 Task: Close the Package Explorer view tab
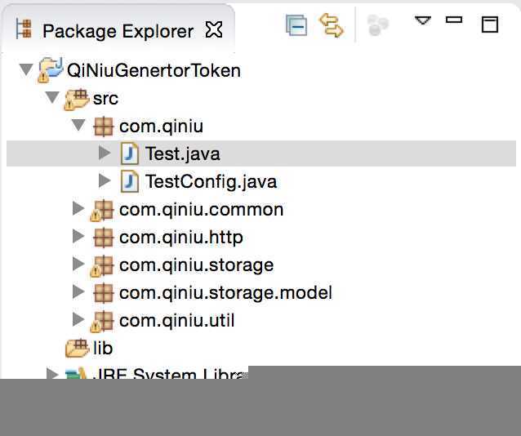point(214,29)
